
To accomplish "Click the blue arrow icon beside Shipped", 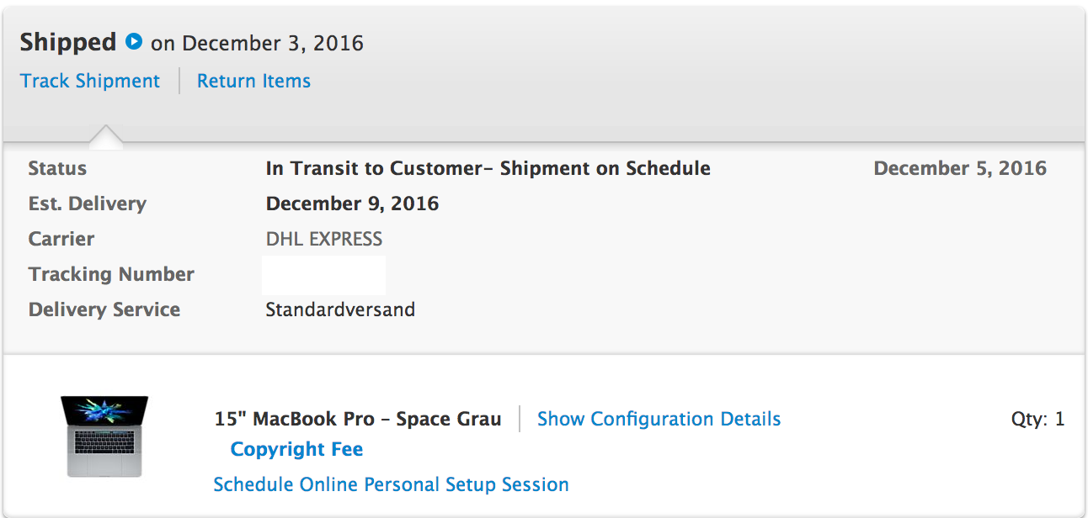I will (133, 41).
